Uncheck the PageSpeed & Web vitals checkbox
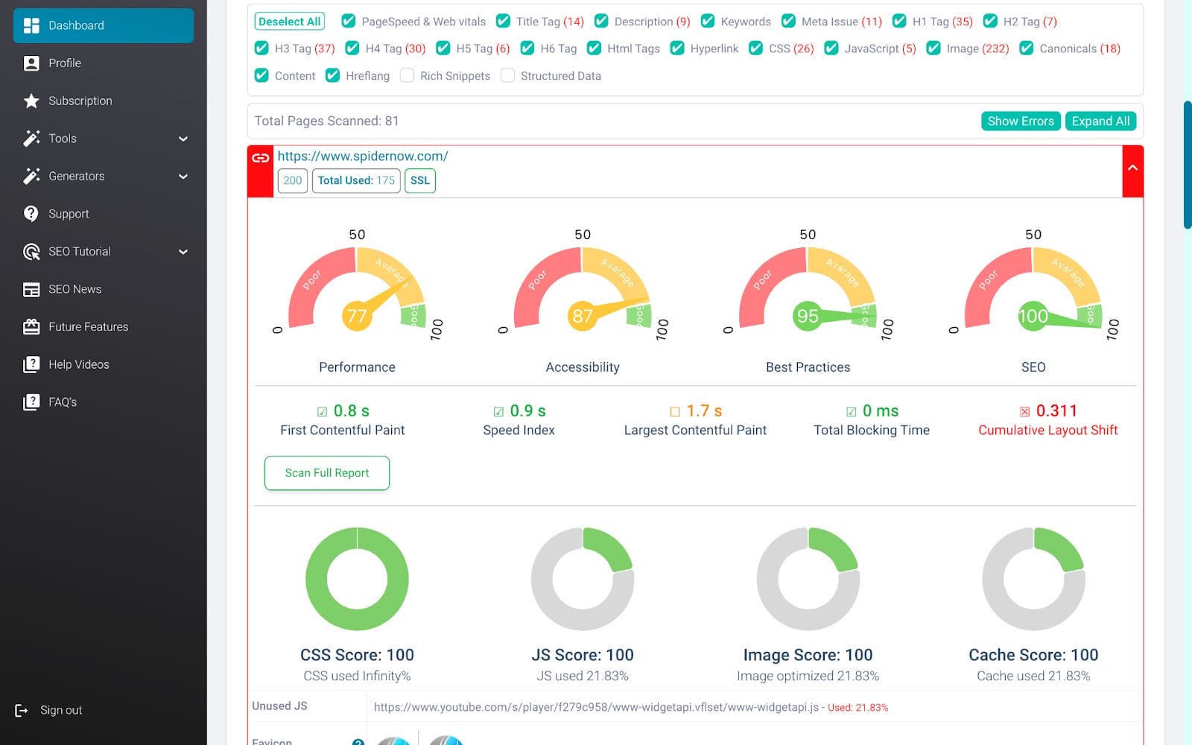This screenshot has width=1192, height=745. point(348,22)
